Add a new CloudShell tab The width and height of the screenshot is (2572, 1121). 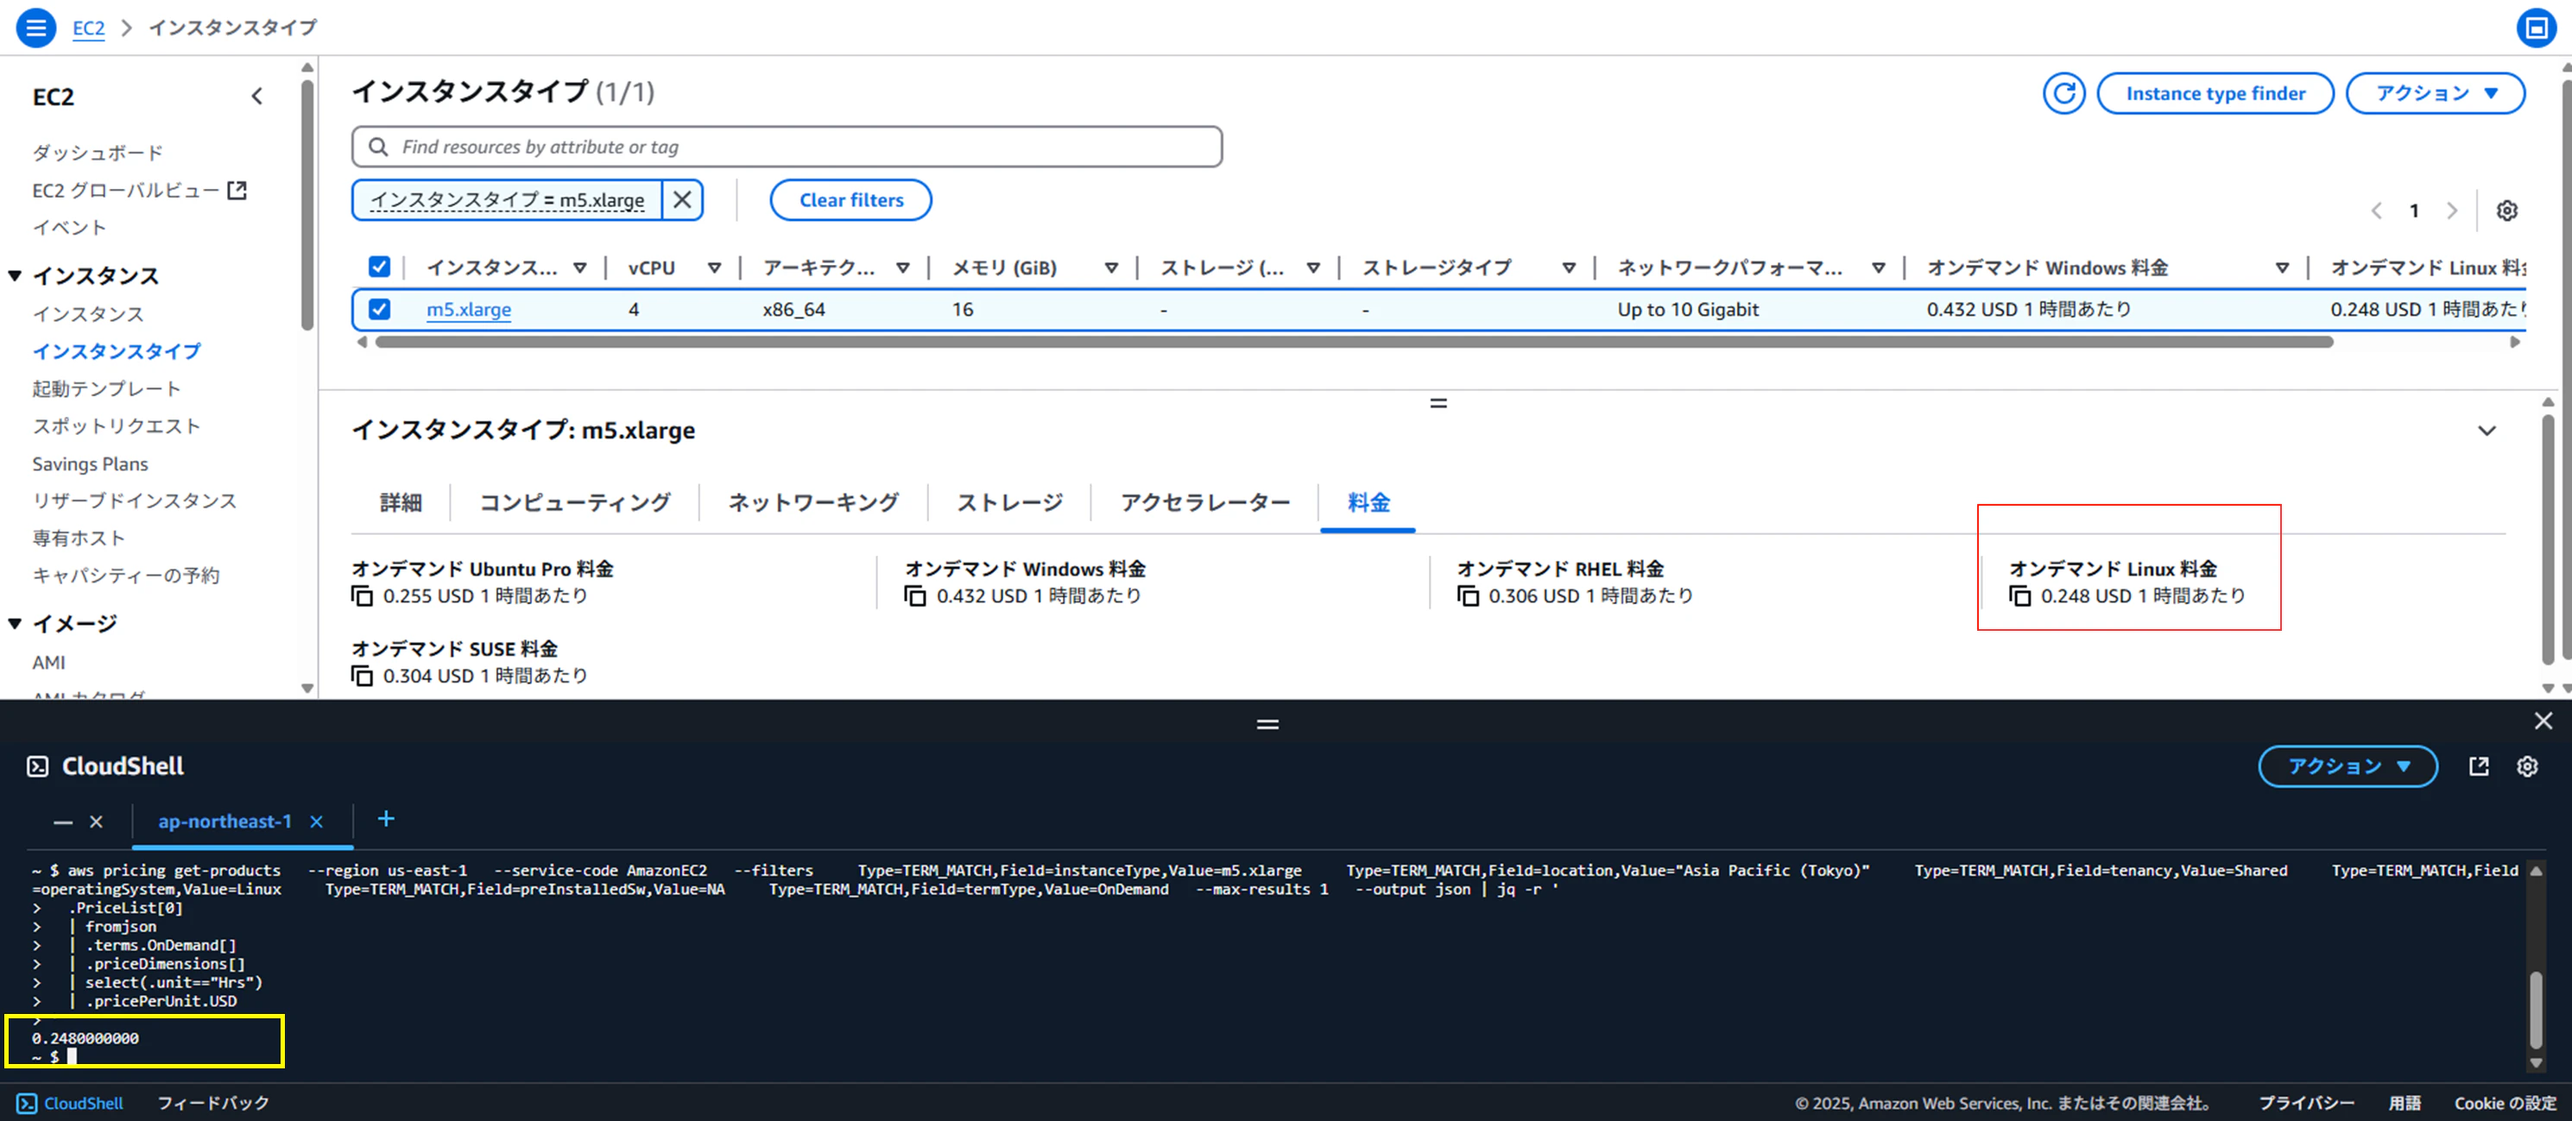387,819
